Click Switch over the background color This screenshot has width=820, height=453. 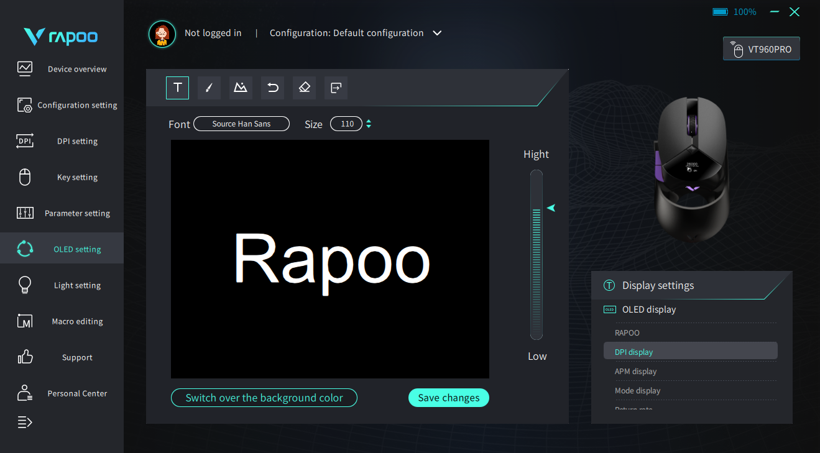[x=264, y=398]
